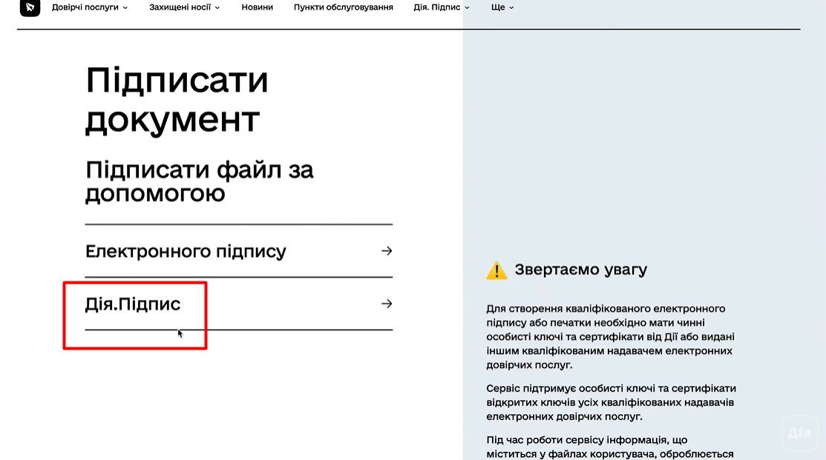
Task: Expand the Ще dropdown
Action: coord(501,7)
